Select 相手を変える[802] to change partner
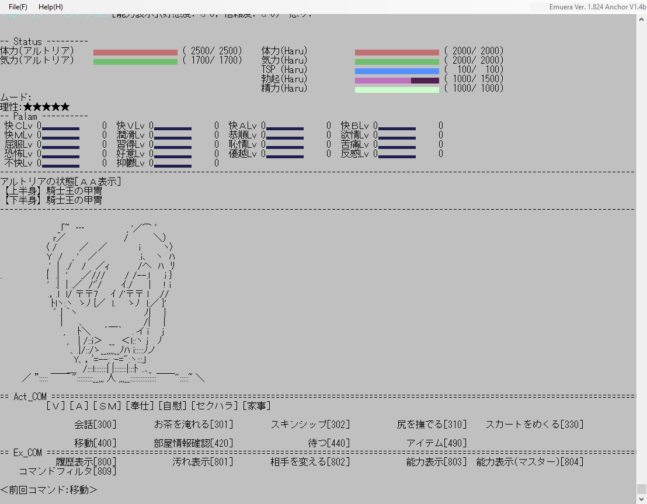Viewport: 647px width, 504px height. click(x=310, y=462)
